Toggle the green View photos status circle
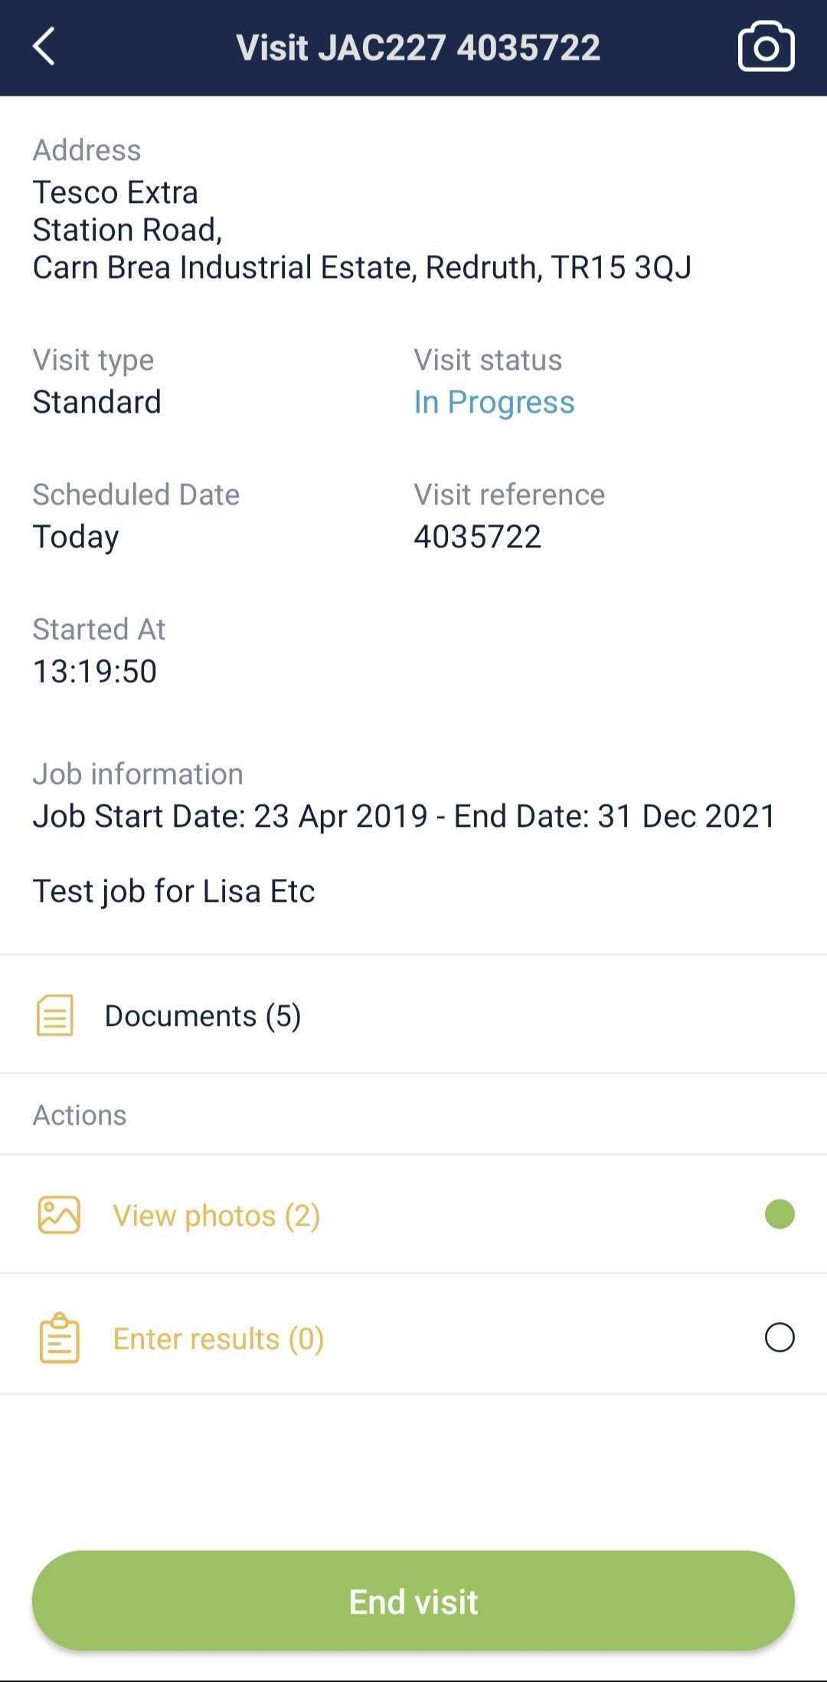 [x=780, y=1214]
